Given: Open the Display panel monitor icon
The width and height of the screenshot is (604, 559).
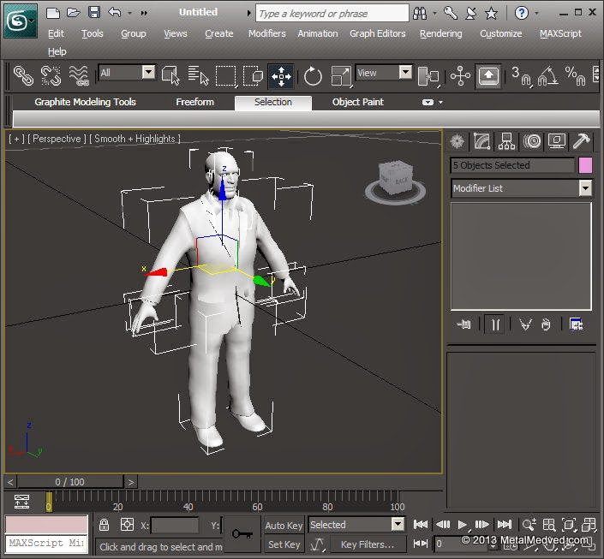Looking at the screenshot, I should [557, 141].
